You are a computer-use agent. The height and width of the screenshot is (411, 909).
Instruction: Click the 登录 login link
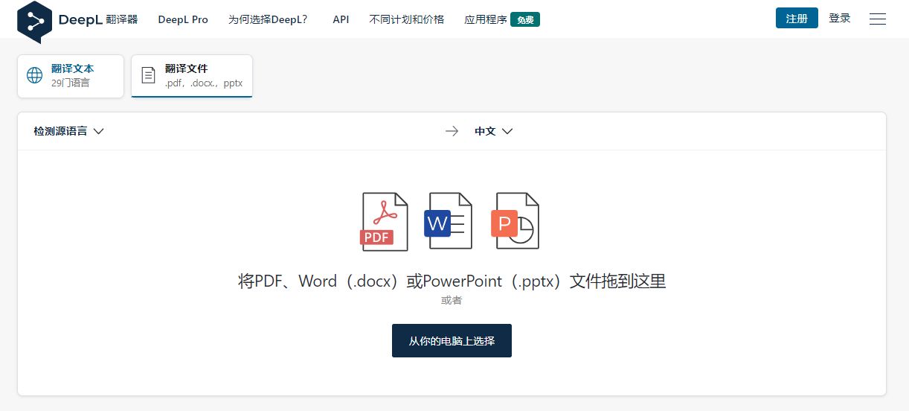840,19
